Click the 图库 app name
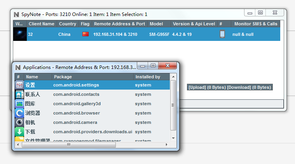The height and width of the screenshot is (164, 295). [x=30, y=104]
